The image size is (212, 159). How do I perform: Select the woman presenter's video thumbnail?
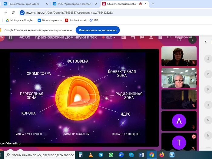pos(179,56)
